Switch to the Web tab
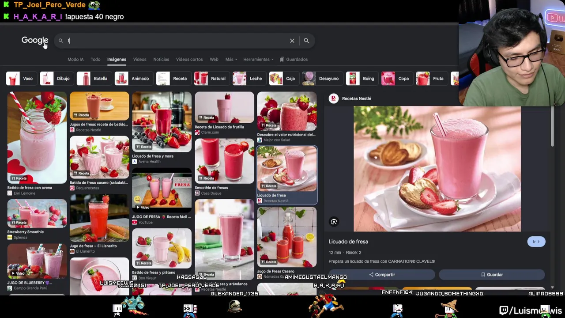 tap(214, 59)
